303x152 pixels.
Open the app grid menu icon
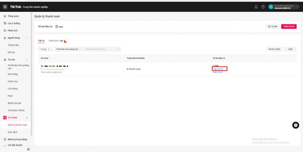[5, 7]
